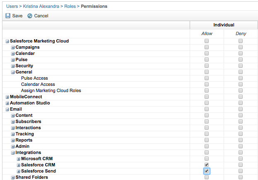This screenshot has height=180, width=258.
Task: Click the Save floppy disk icon
Action: 8,16
